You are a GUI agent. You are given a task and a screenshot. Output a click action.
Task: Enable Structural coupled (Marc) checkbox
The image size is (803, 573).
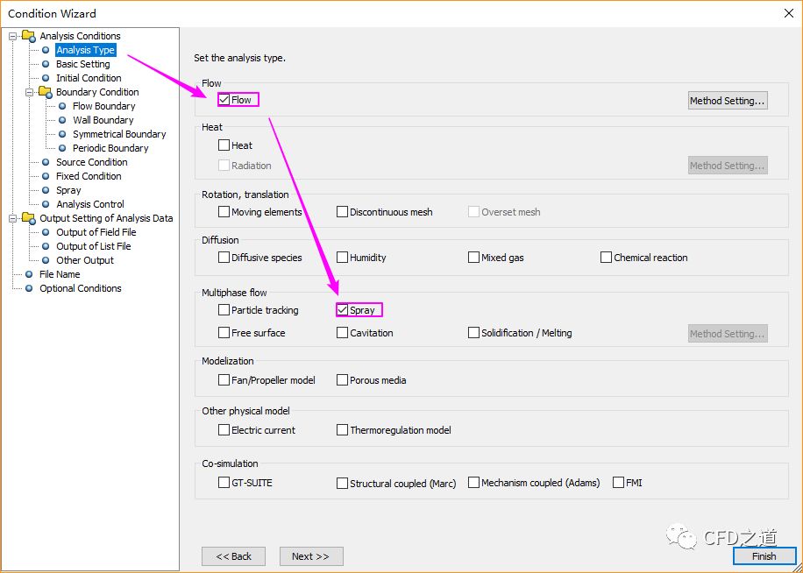point(342,483)
